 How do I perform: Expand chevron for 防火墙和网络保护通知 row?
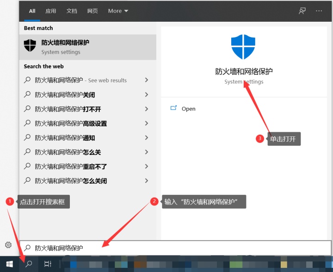click(147, 137)
